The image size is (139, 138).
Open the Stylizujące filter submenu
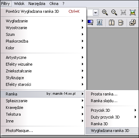[43, 78]
